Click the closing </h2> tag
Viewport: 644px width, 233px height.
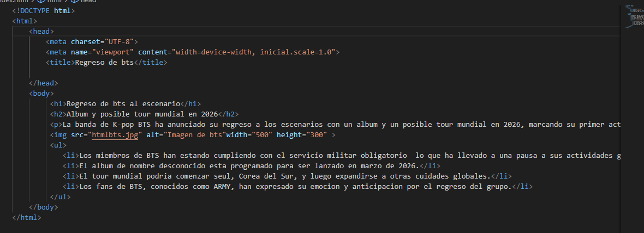pos(228,114)
